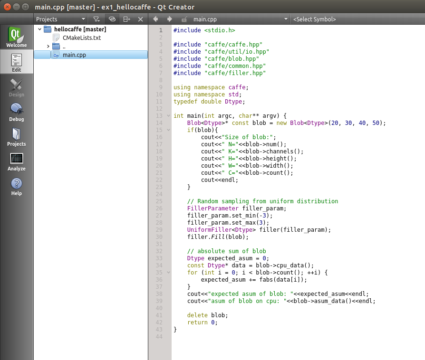
Task: Fold the main function at line 13
Action: click(168, 116)
